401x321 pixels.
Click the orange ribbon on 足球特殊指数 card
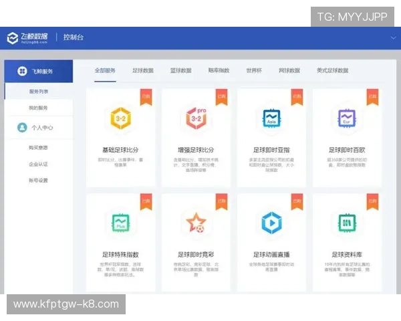(146, 202)
